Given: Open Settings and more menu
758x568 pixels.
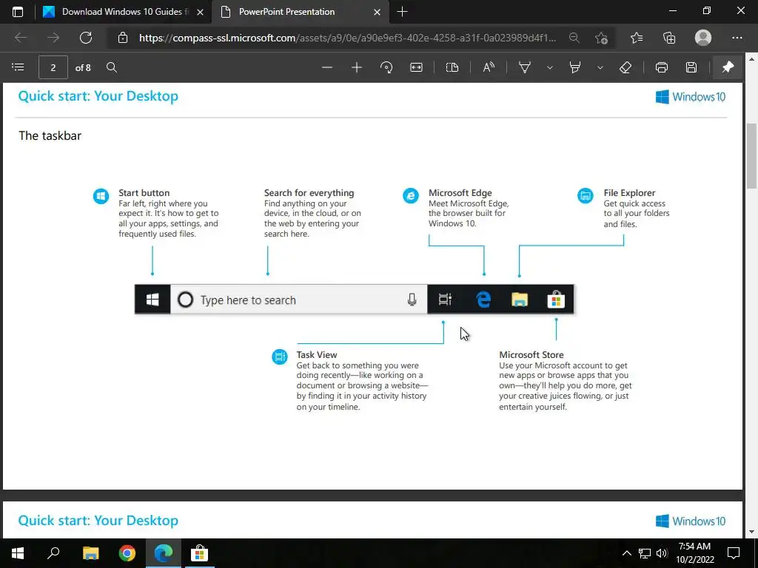Looking at the screenshot, I should click(x=737, y=38).
